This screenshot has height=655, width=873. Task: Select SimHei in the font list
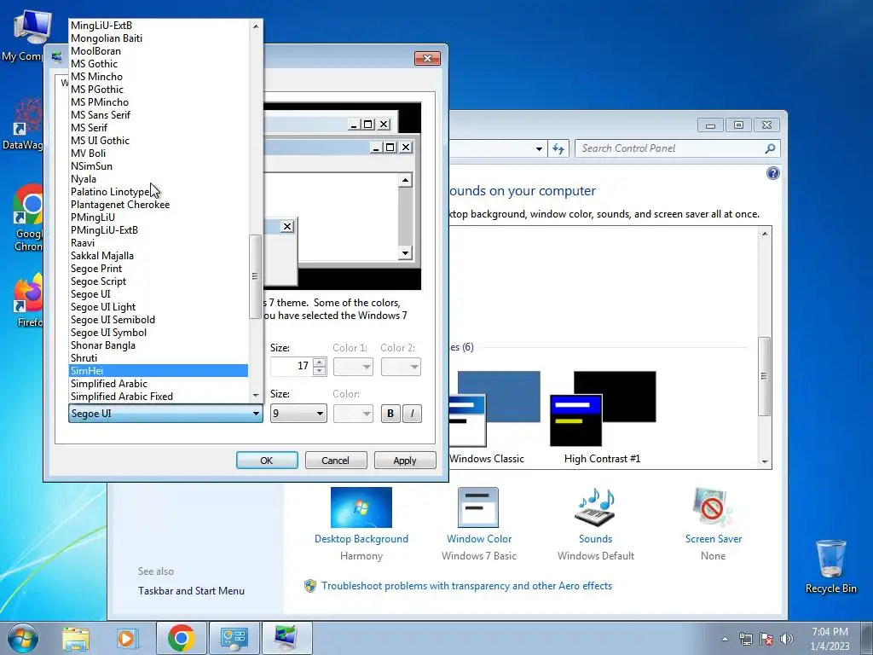point(158,371)
